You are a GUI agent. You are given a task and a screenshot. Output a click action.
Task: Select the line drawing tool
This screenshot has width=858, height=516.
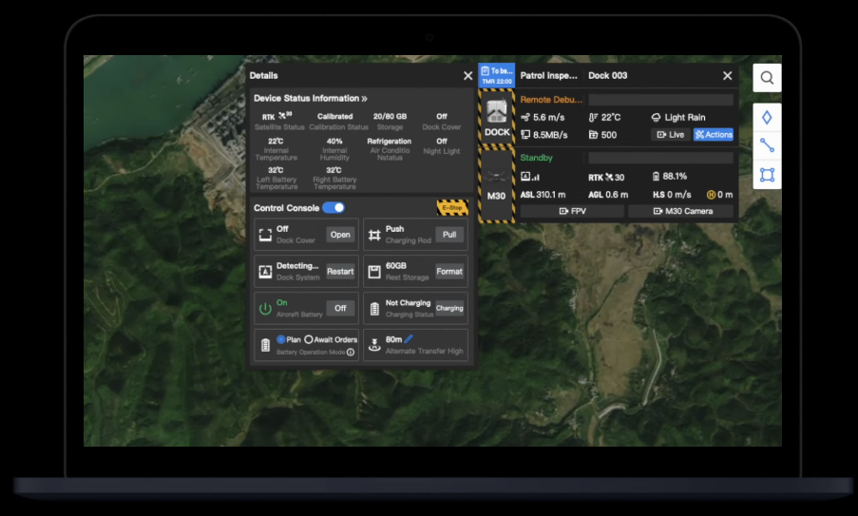coord(767,146)
